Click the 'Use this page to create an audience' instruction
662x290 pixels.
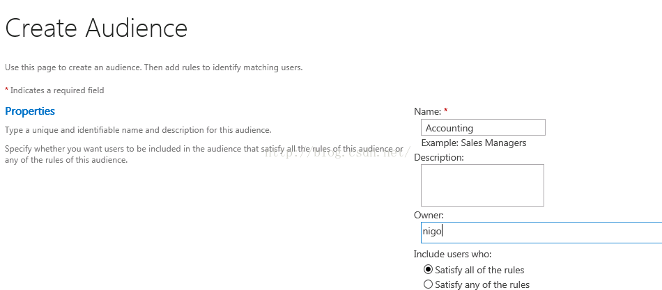[x=154, y=67]
